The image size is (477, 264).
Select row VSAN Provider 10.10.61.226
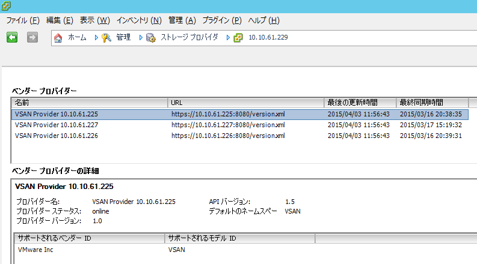(x=240, y=136)
